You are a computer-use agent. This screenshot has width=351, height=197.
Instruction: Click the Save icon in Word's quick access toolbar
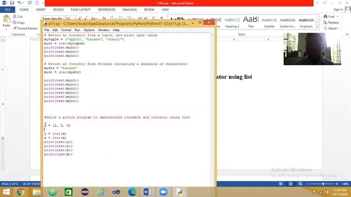(12, 3)
